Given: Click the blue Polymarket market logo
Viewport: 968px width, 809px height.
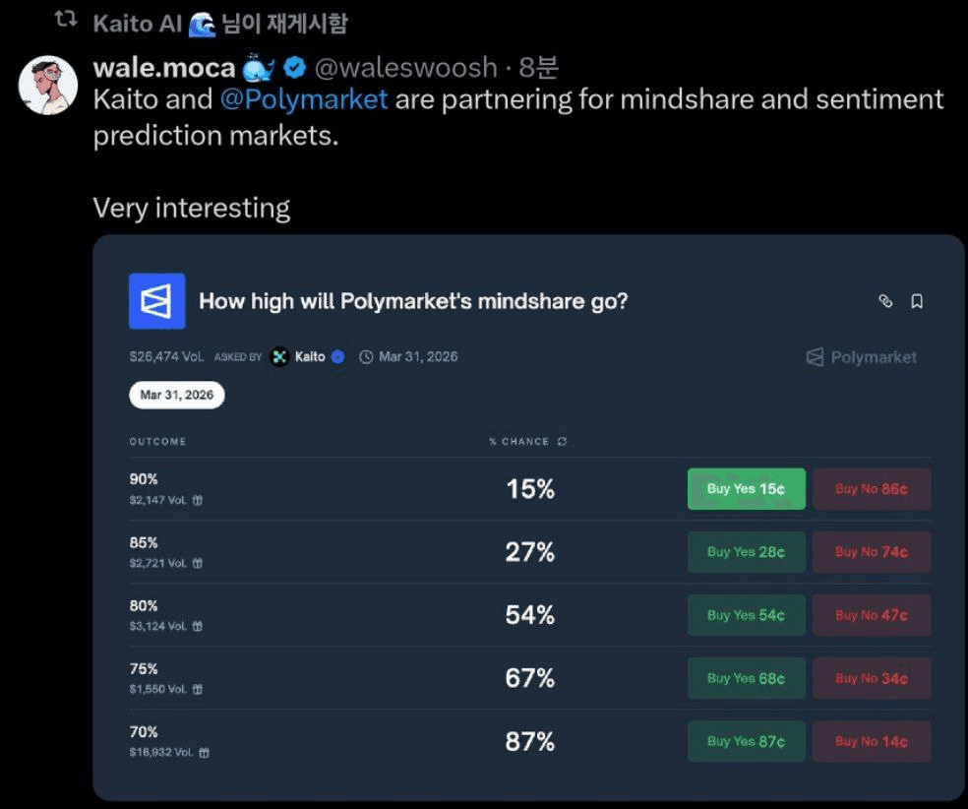Looking at the screenshot, I should pos(157,301).
